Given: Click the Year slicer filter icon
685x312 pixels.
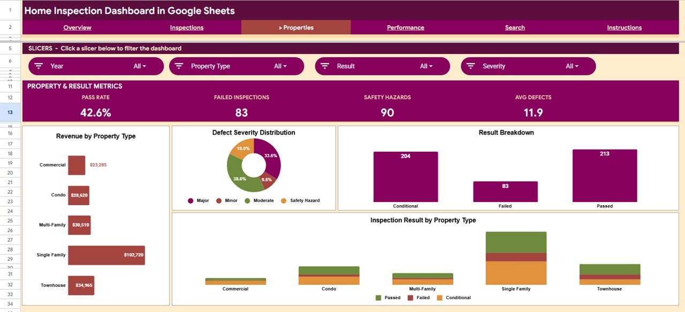Looking at the screenshot, I should 39,66.
